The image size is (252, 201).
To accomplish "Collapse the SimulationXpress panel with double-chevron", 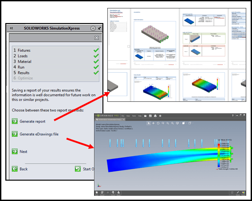I will click(12, 28).
